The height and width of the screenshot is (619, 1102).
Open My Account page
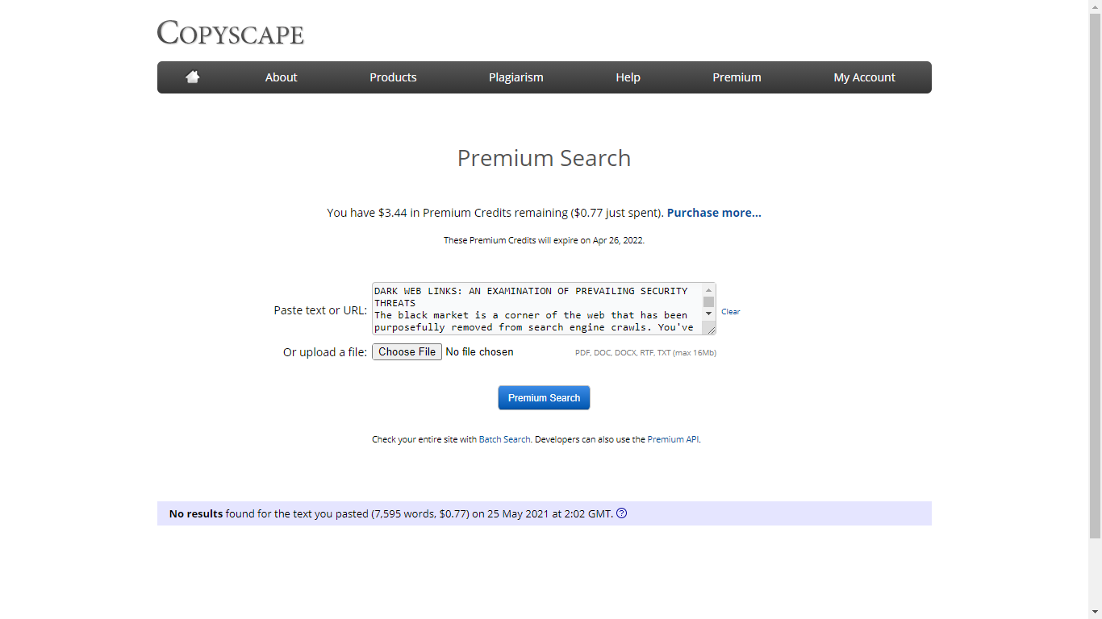coord(864,77)
